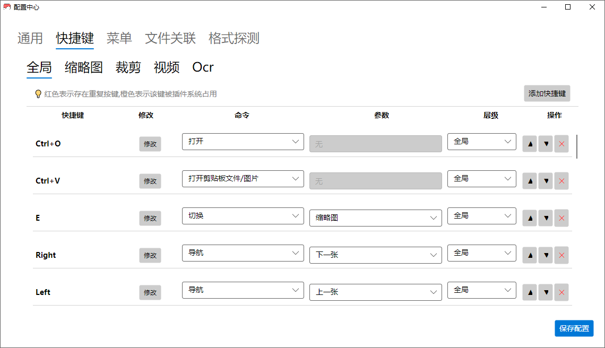Open the 全局 level dropdown for Right
This screenshot has width=605, height=348.
[481, 253]
